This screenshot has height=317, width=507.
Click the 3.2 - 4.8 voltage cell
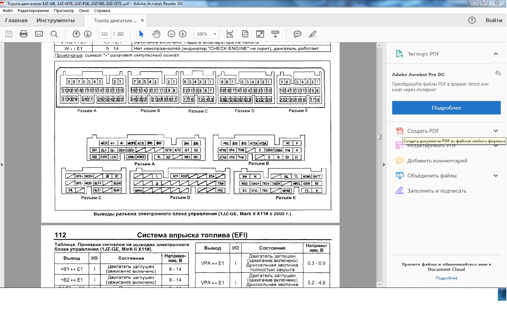pos(316,282)
